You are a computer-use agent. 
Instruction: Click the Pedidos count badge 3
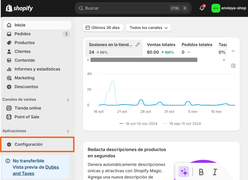tap(66, 34)
